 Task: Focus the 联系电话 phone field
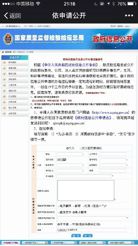pos(70,165)
